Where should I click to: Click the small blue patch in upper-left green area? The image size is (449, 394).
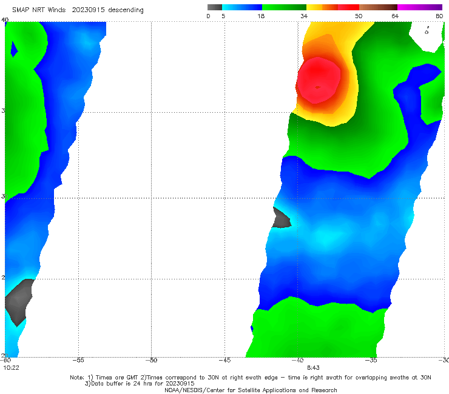click(x=14, y=50)
